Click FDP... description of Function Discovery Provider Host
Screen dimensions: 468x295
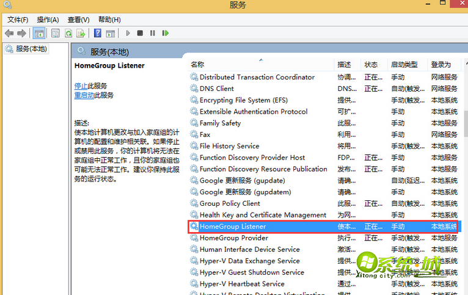pyautogui.click(x=346, y=158)
